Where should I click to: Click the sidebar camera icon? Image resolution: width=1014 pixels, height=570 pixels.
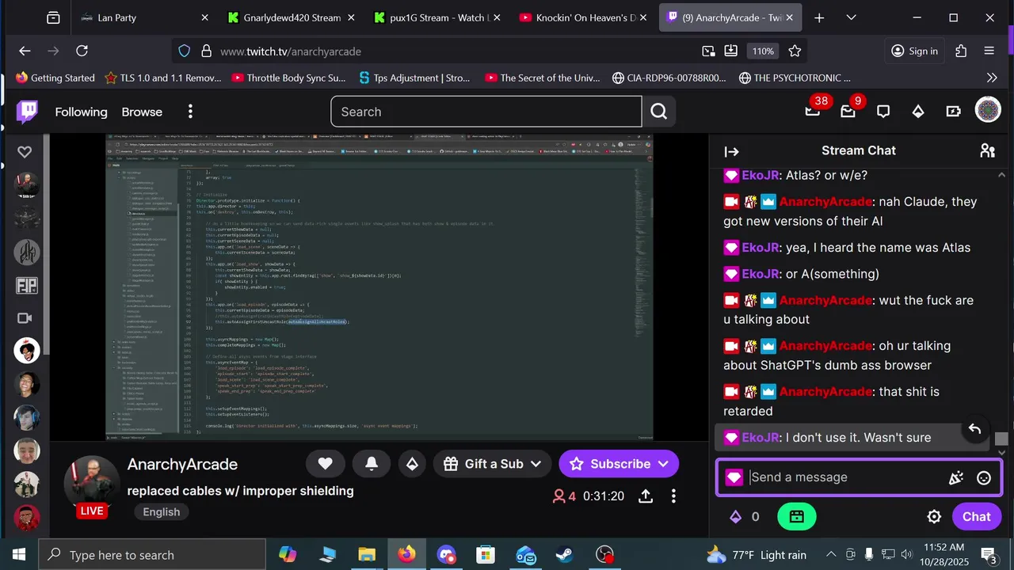pyautogui.click(x=25, y=318)
